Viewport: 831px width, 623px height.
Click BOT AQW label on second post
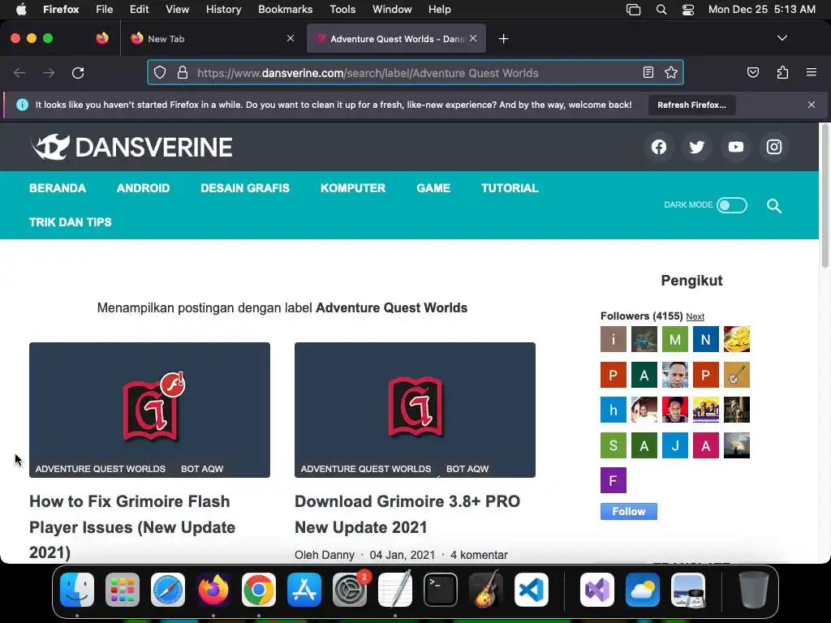[x=467, y=469]
